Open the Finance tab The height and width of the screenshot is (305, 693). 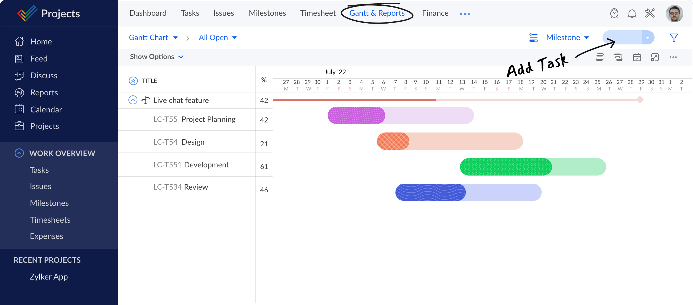(x=435, y=13)
